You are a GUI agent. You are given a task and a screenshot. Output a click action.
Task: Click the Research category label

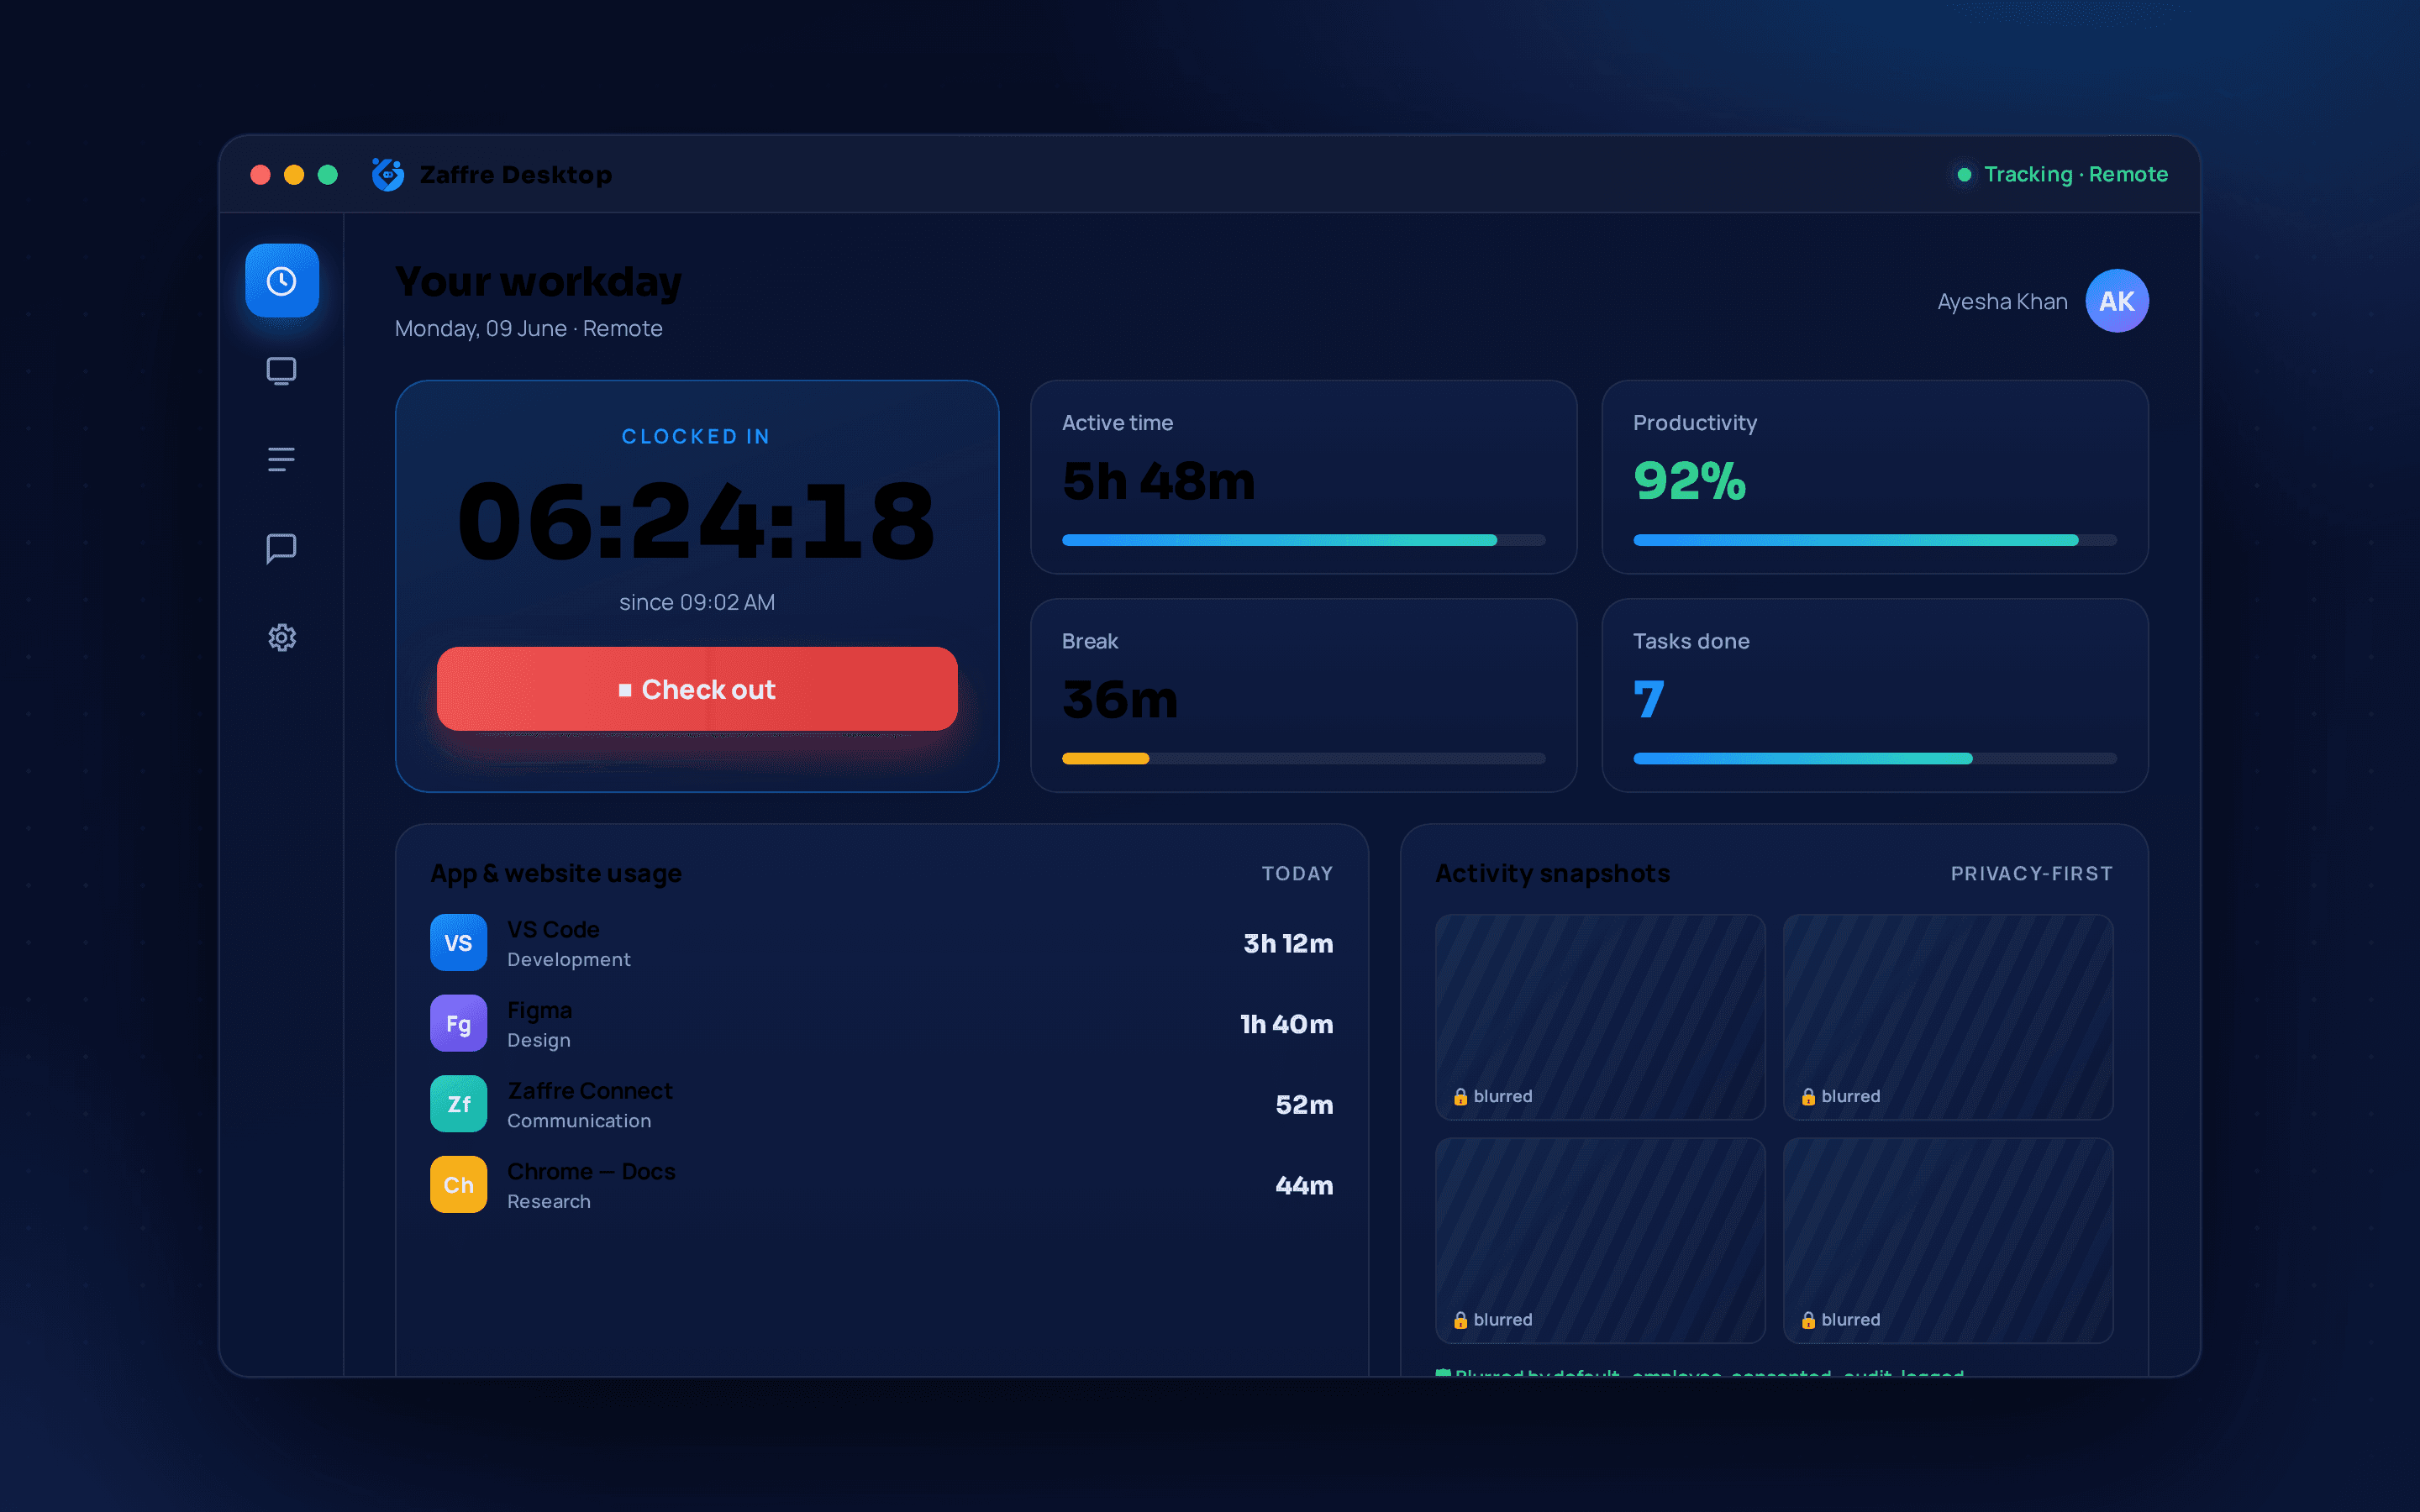549,1201
